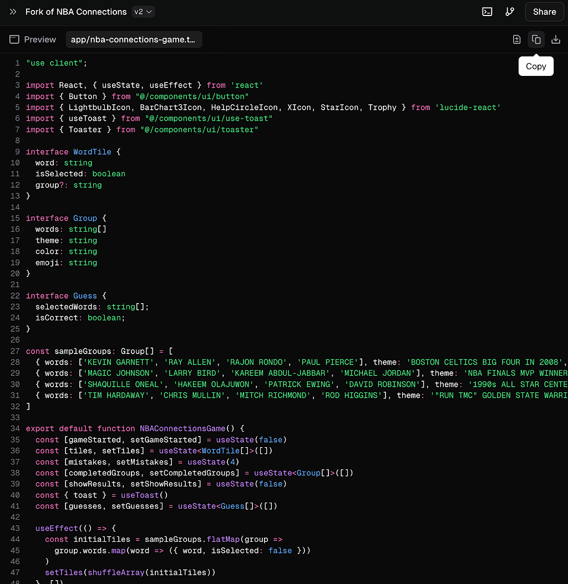
Task: Click the Group interface name on line 15
Action: coord(85,218)
